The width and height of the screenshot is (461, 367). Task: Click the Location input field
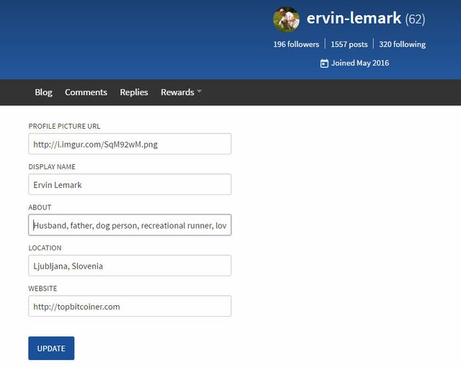(130, 266)
